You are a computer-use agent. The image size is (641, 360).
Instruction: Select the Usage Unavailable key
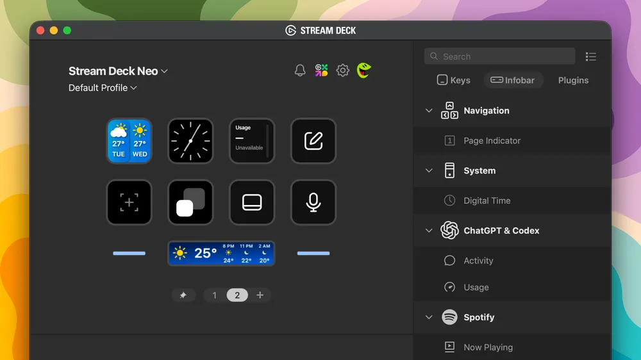(252, 141)
